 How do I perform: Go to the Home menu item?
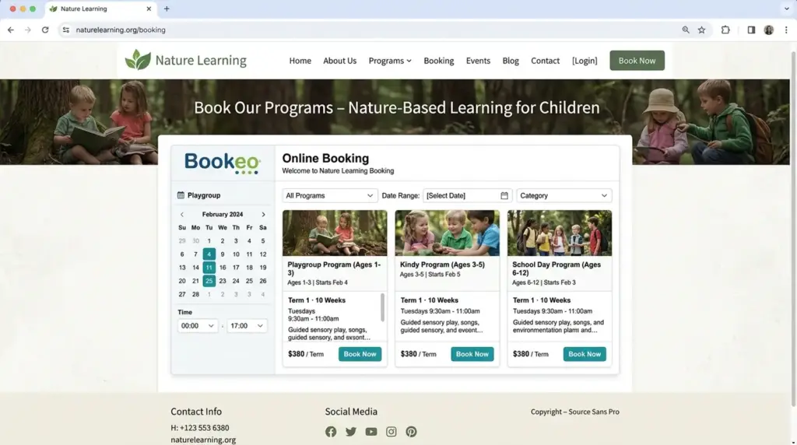coord(300,61)
